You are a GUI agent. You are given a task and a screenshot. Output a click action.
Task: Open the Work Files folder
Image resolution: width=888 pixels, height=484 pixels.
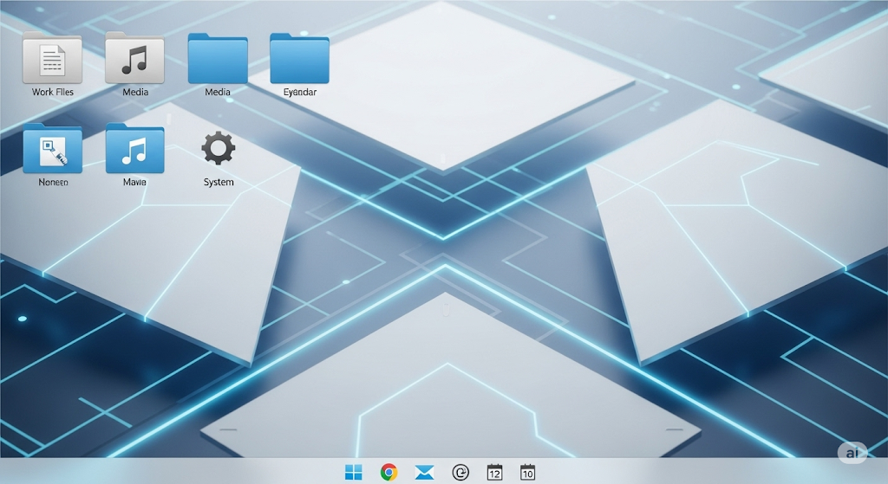click(x=52, y=58)
